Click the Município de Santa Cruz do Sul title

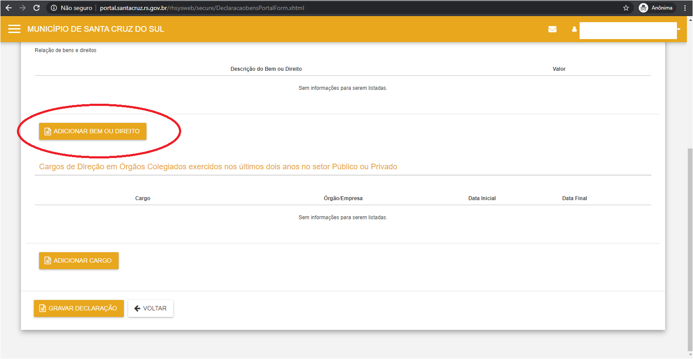(96, 29)
